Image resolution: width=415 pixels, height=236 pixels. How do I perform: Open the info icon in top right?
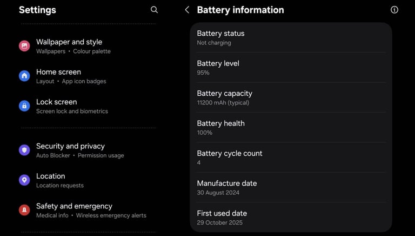[x=394, y=10]
